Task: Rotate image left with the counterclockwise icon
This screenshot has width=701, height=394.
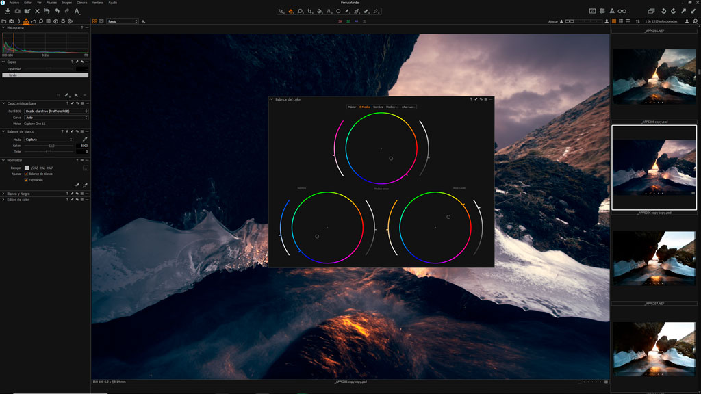Action: 663,12
